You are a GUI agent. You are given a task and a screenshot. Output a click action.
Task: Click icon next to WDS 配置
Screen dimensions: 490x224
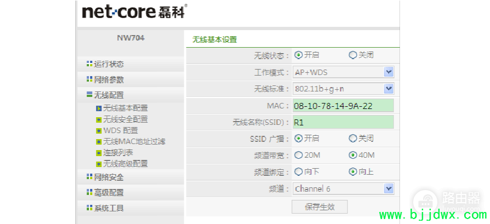pyautogui.click(x=99, y=130)
